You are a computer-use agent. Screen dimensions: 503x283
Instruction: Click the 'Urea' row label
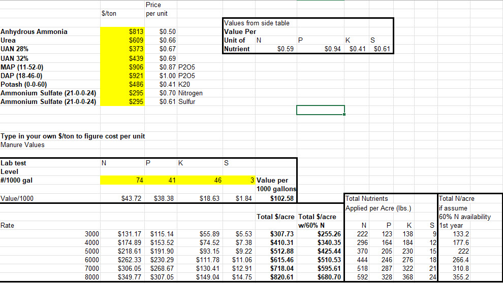pos(8,40)
